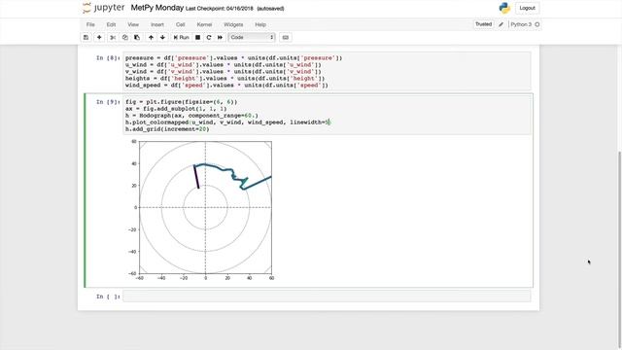Interrupt the kernel with the stop icon

tap(197, 37)
